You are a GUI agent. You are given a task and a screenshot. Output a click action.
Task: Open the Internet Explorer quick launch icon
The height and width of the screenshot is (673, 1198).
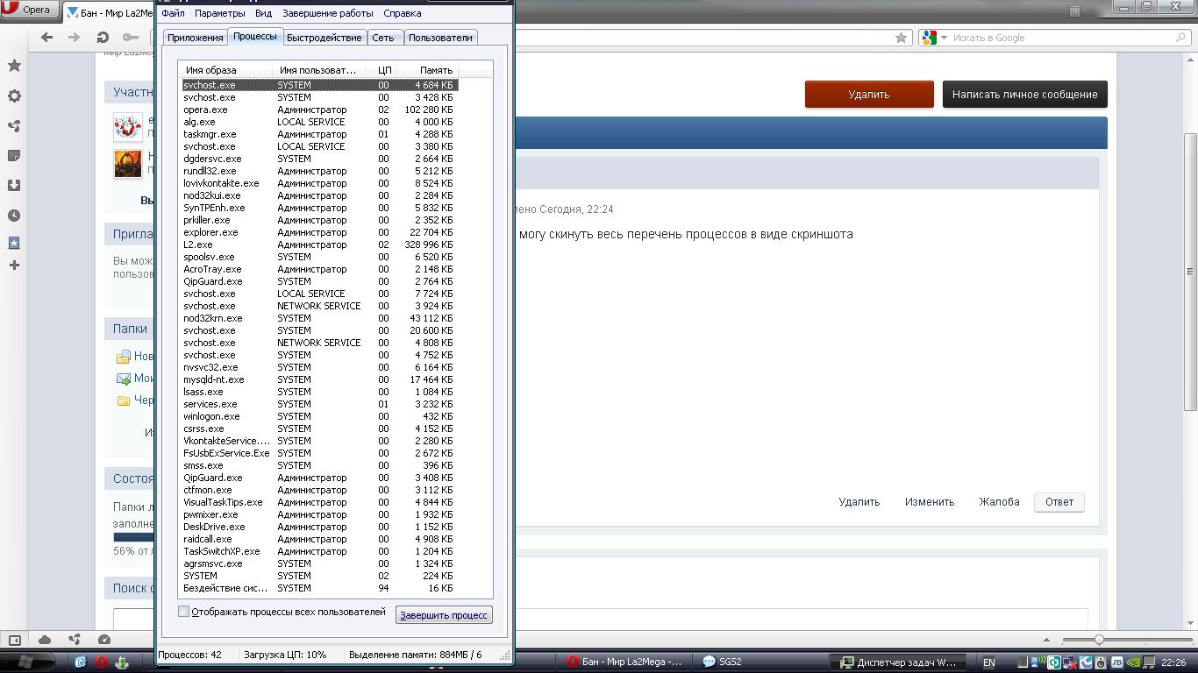pyautogui.click(x=81, y=662)
